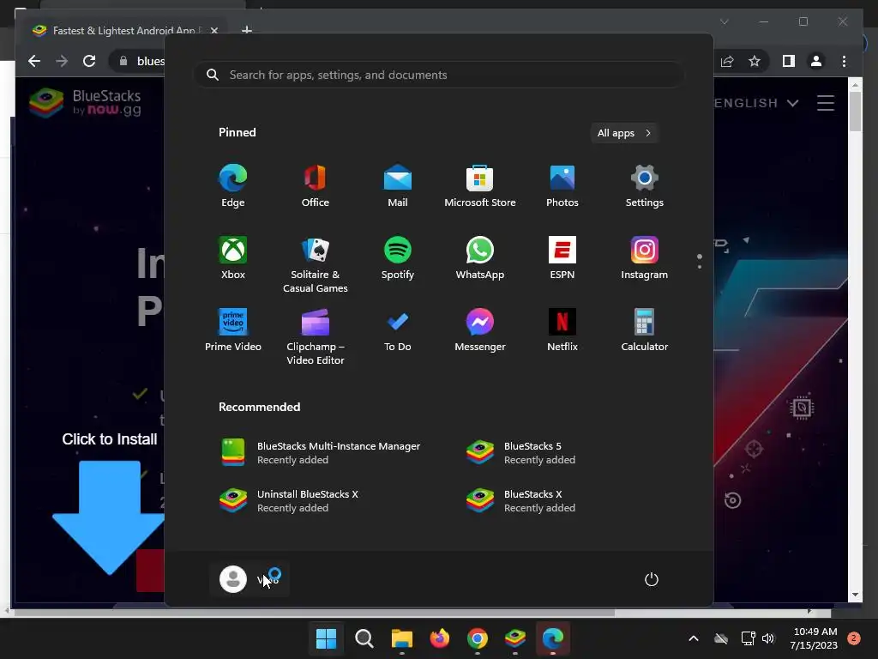878x659 pixels.
Task: Toggle Chrome side panel
Action: 789,61
